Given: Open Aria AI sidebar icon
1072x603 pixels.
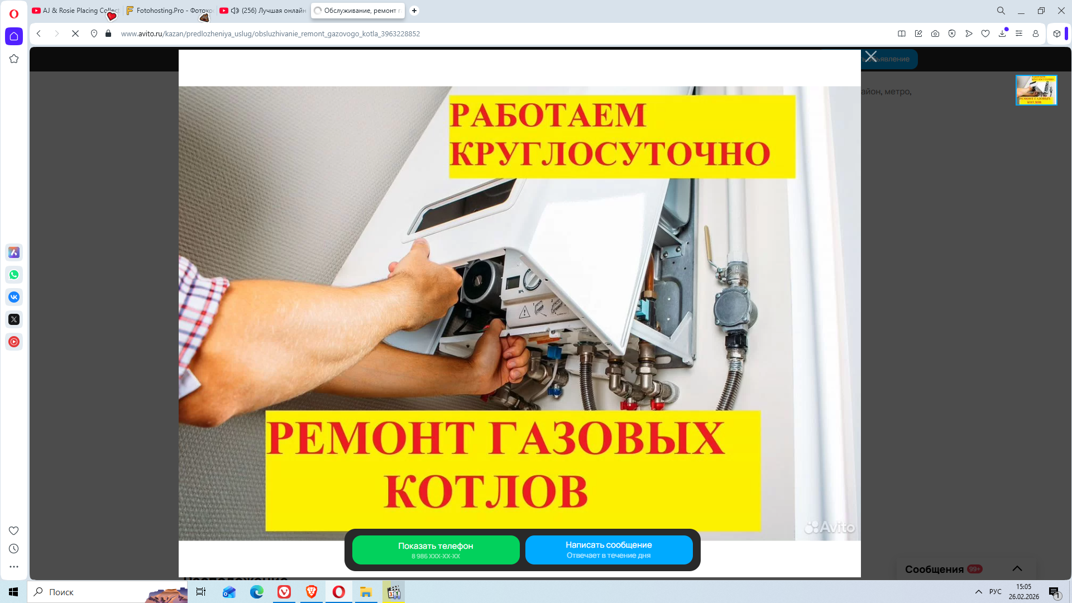Looking at the screenshot, I should click(14, 252).
